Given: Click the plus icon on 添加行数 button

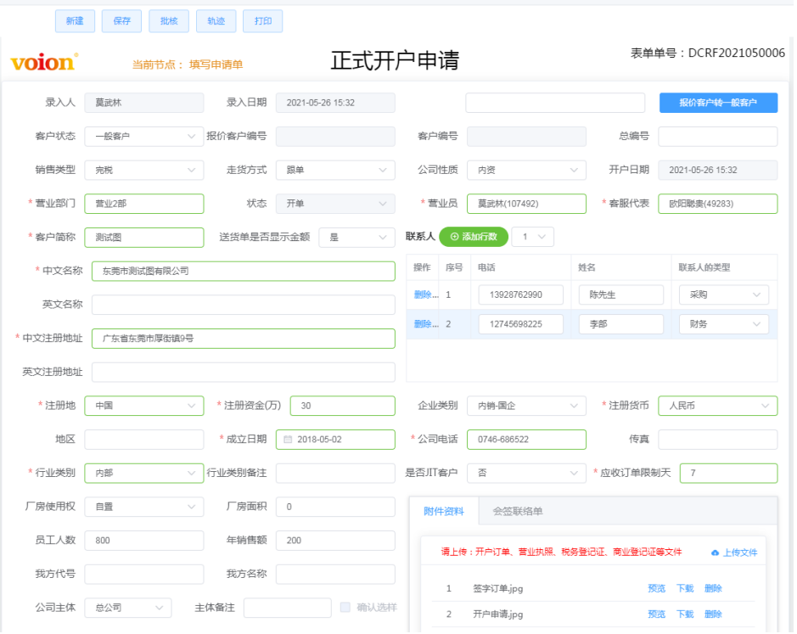Looking at the screenshot, I should [x=454, y=237].
